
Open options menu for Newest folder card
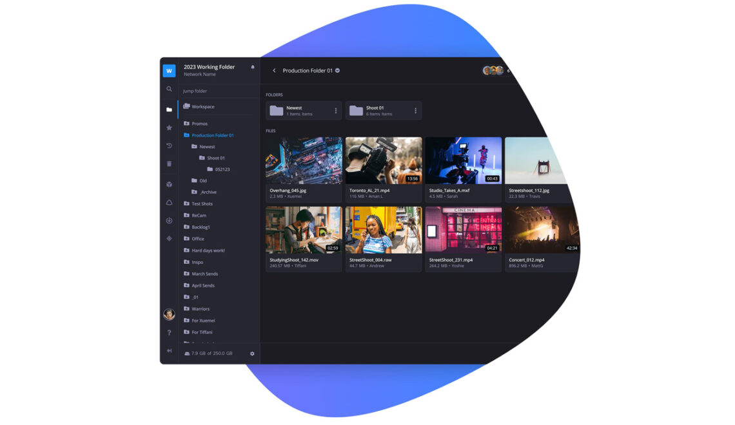[336, 111]
